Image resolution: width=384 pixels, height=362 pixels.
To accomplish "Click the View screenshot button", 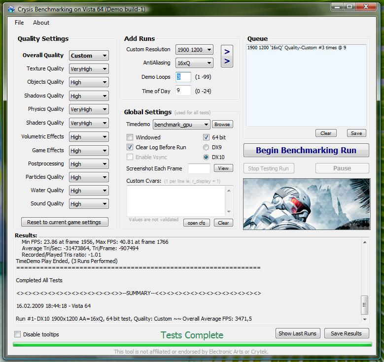I will [x=223, y=168].
